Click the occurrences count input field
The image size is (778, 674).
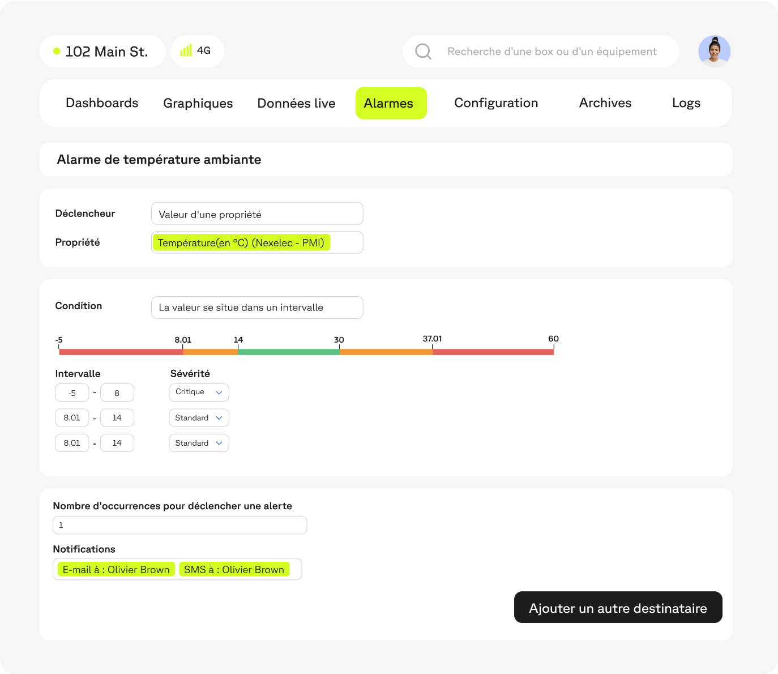(x=179, y=525)
